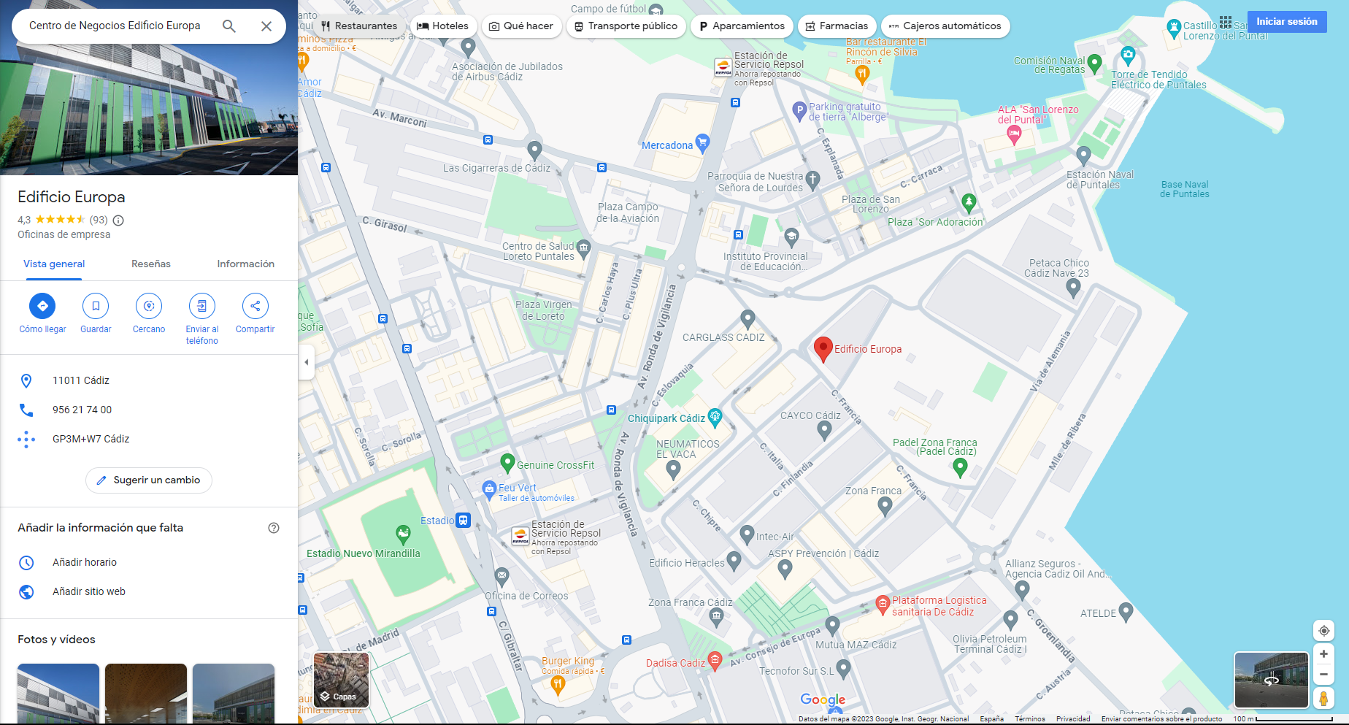
Task: Share the place with Compartir
Action: pyautogui.click(x=255, y=314)
